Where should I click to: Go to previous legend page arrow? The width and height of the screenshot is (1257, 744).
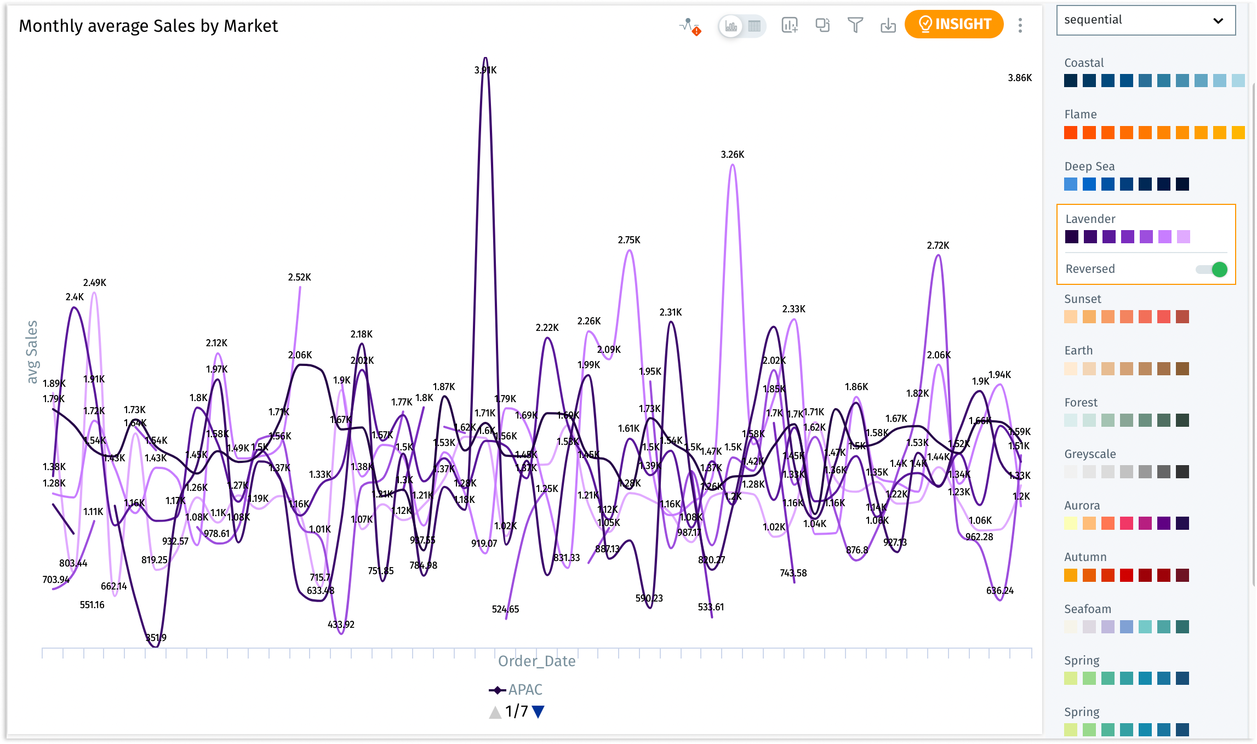(x=495, y=712)
